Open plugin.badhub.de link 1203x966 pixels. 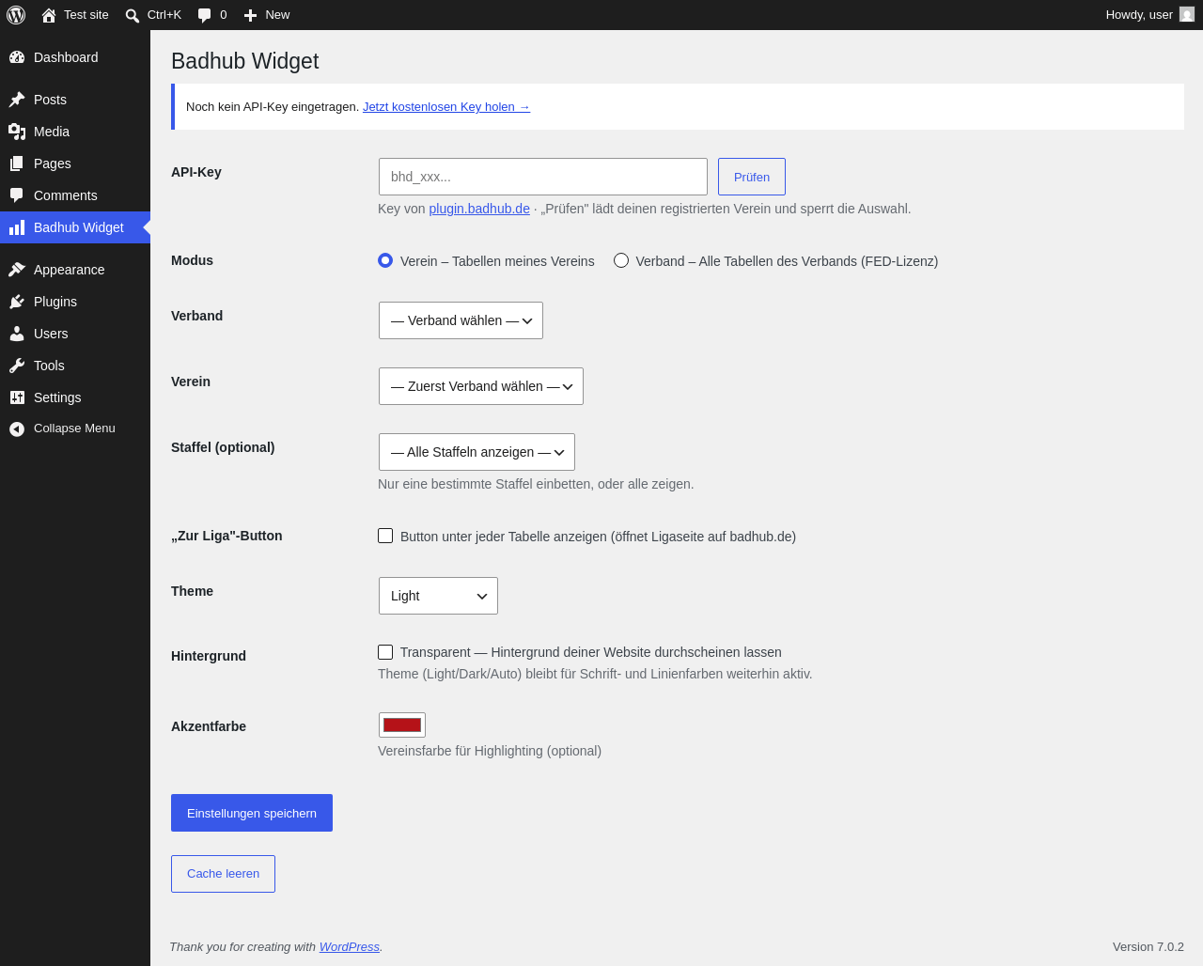tap(479, 209)
